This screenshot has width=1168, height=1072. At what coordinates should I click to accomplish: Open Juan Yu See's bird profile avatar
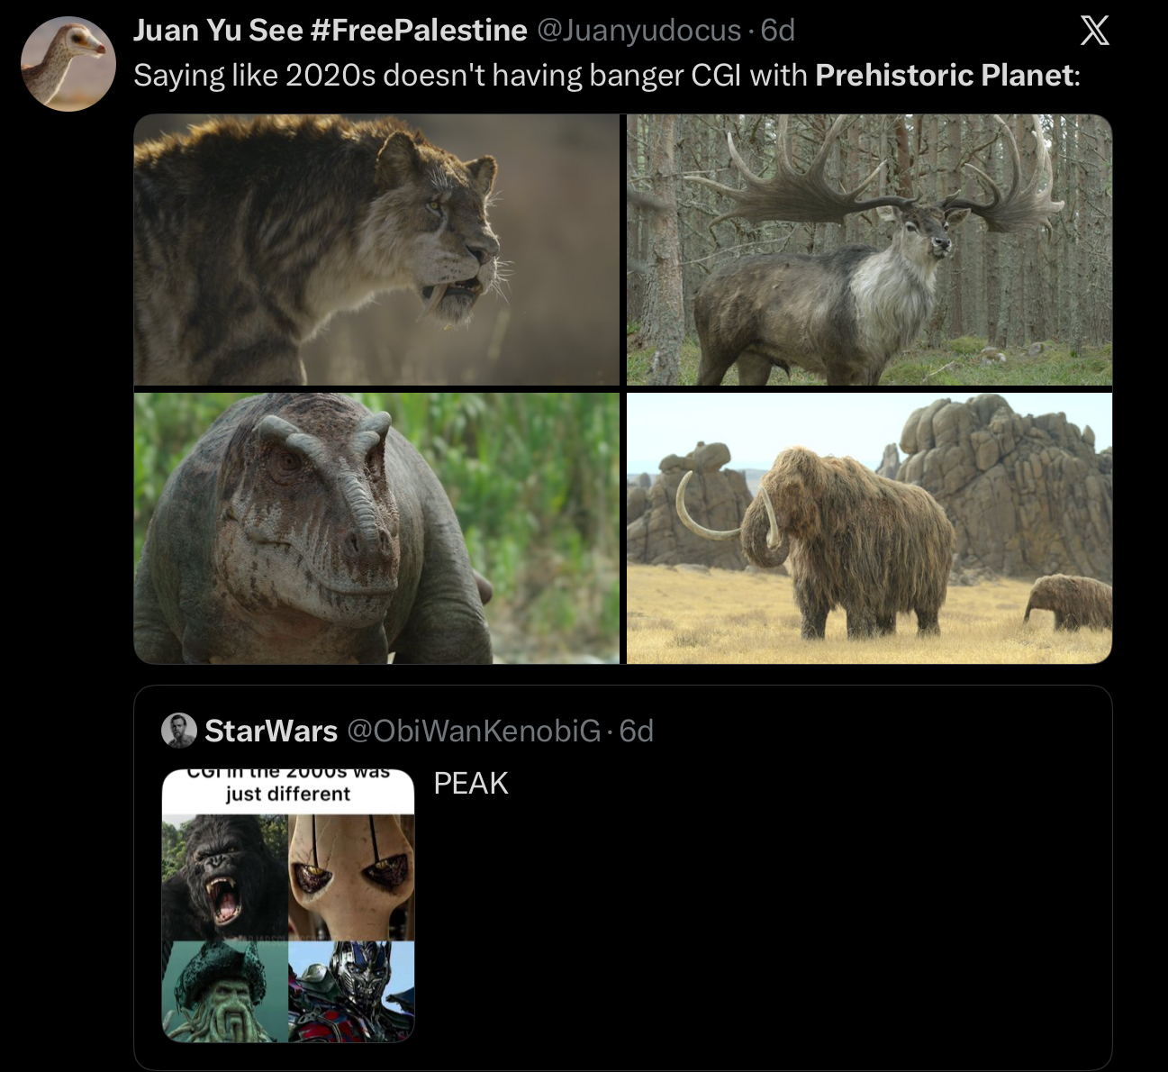click(68, 64)
